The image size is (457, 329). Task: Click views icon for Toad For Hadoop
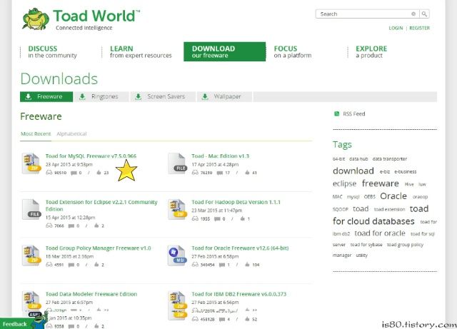(195, 218)
